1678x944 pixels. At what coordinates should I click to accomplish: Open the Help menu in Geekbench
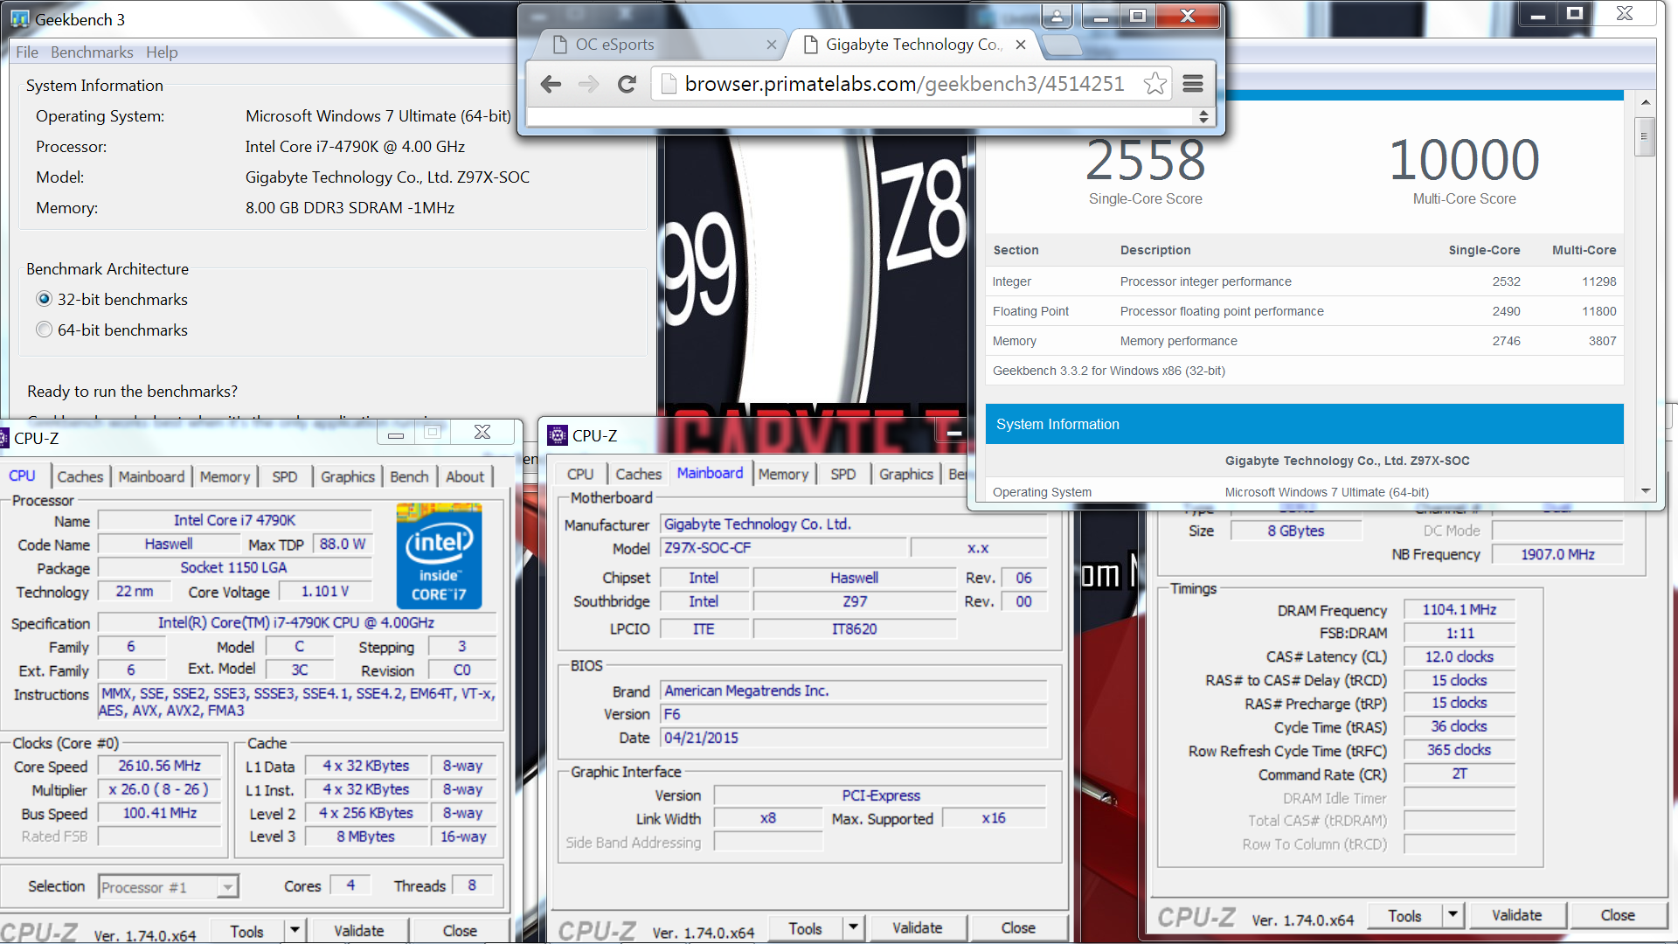[x=162, y=52]
